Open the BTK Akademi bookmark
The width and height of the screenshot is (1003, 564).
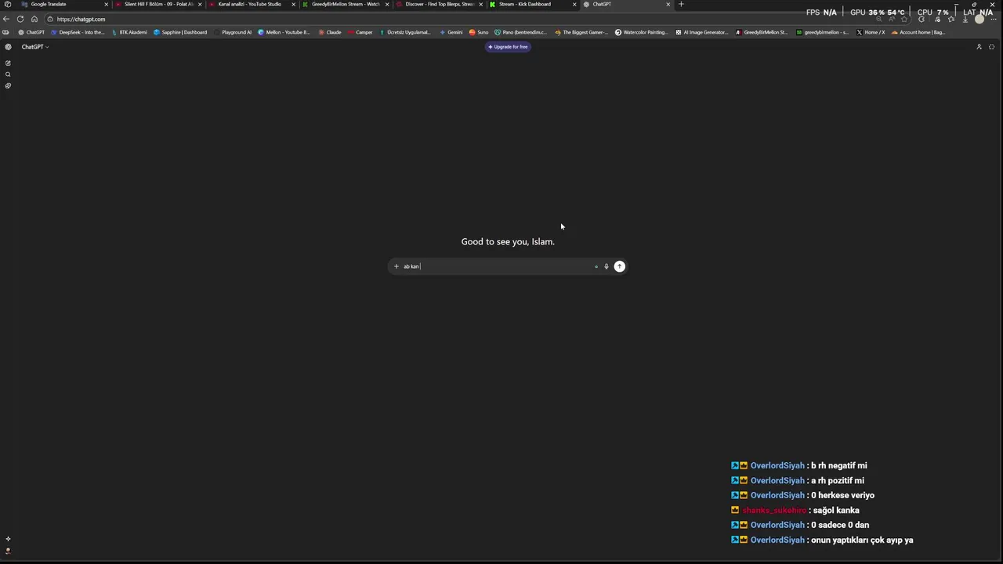[x=129, y=32]
